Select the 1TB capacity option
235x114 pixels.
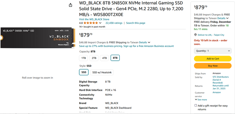[83, 58]
